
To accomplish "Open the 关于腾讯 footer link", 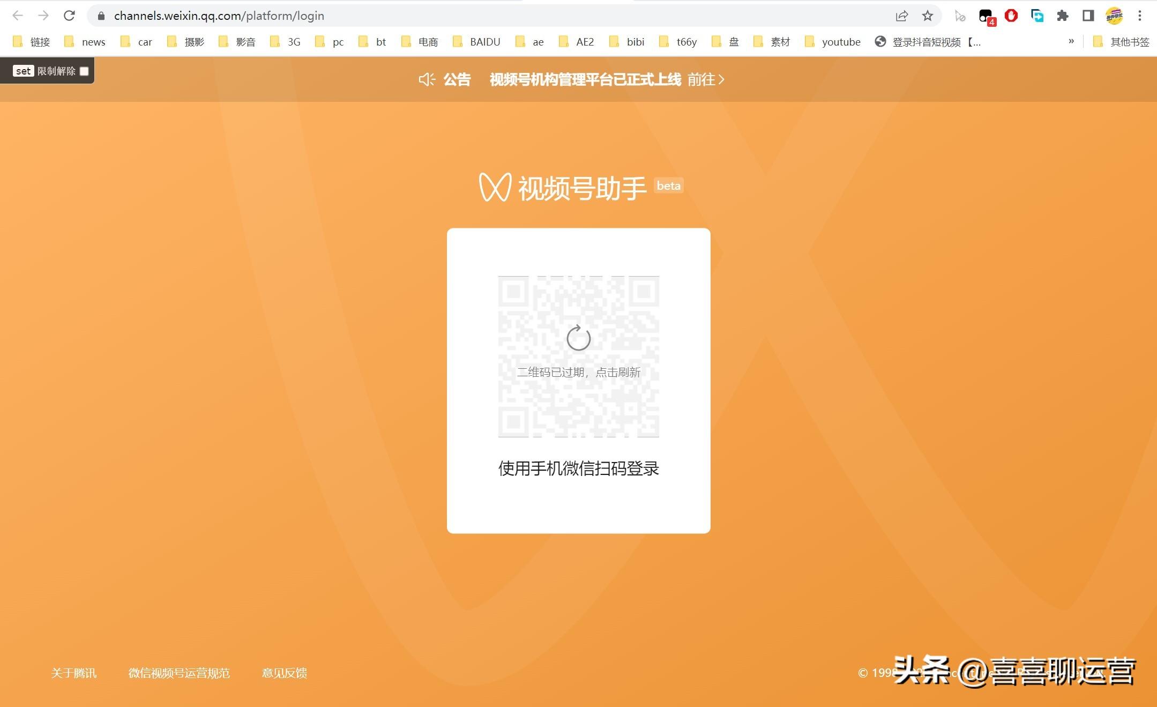I will point(74,673).
